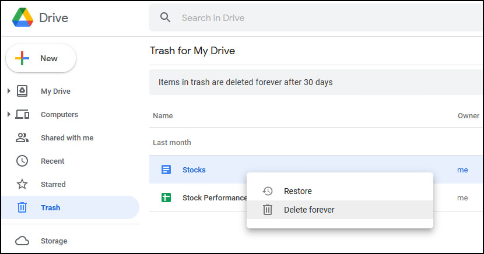Sort by the Name column header
The height and width of the screenshot is (254, 484).
pyautogui.click(x=163, y=115)
